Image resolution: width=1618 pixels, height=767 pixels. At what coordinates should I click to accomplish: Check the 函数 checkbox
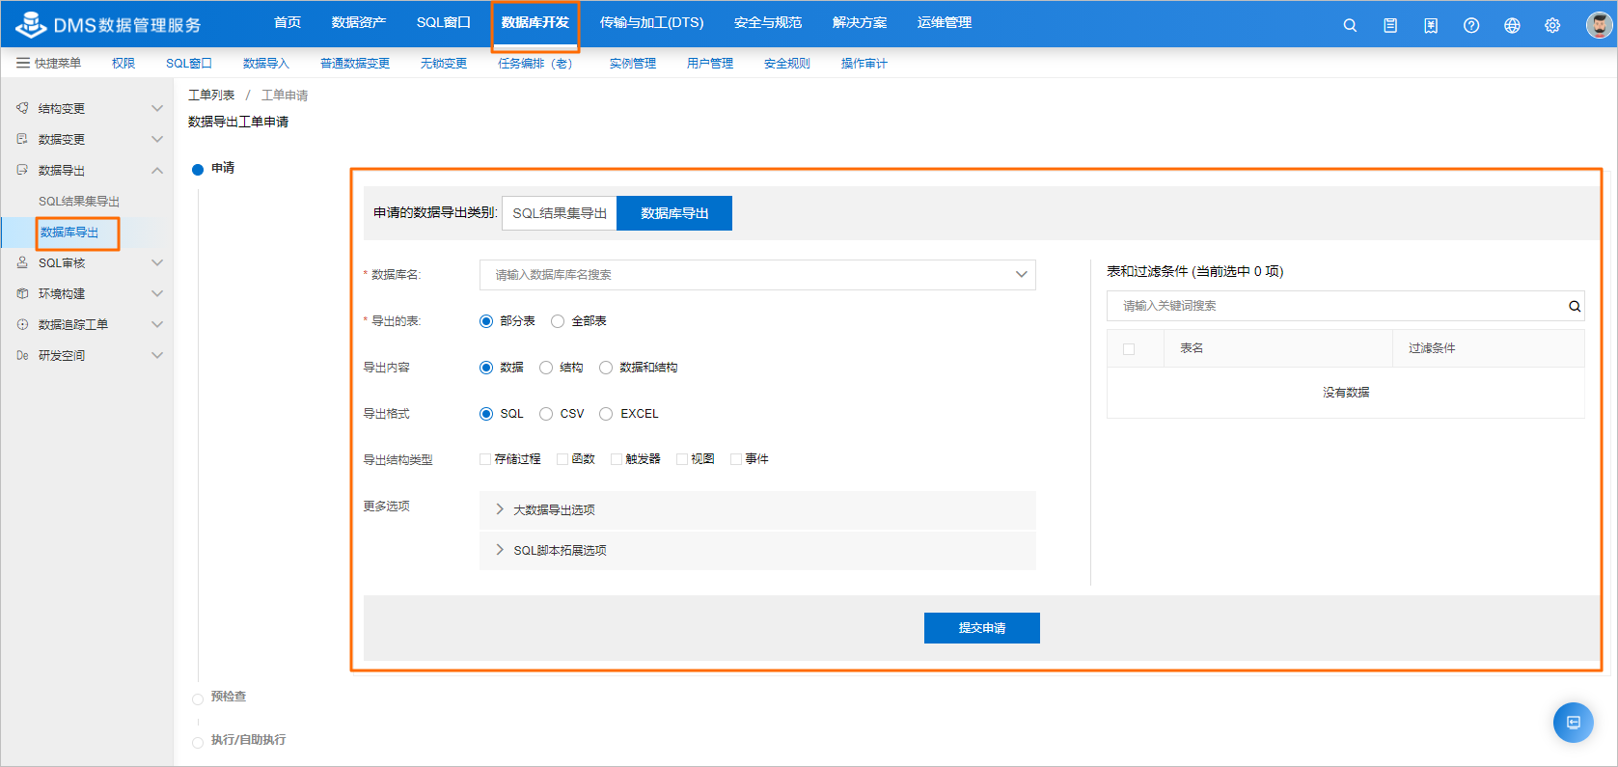(562, 459)
